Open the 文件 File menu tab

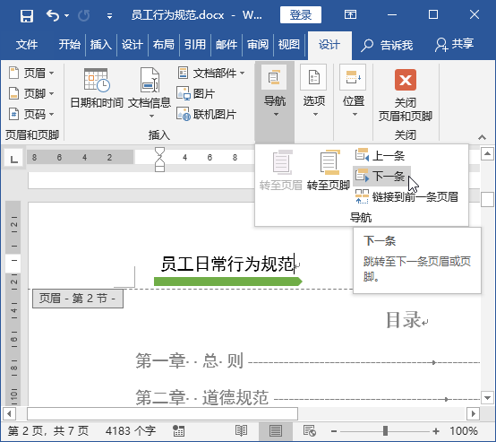(27, 44)
